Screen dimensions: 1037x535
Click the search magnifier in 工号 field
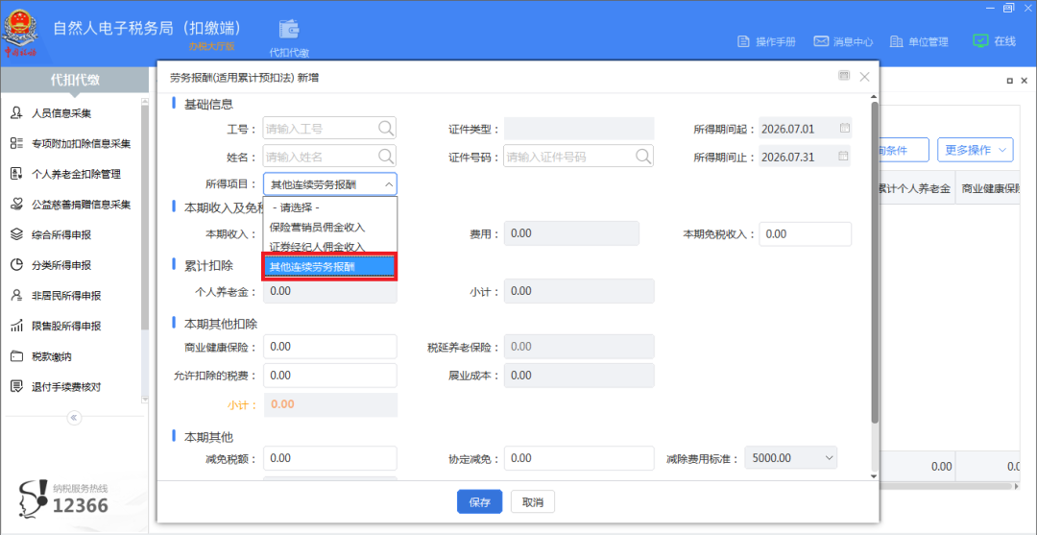point(386,128)
